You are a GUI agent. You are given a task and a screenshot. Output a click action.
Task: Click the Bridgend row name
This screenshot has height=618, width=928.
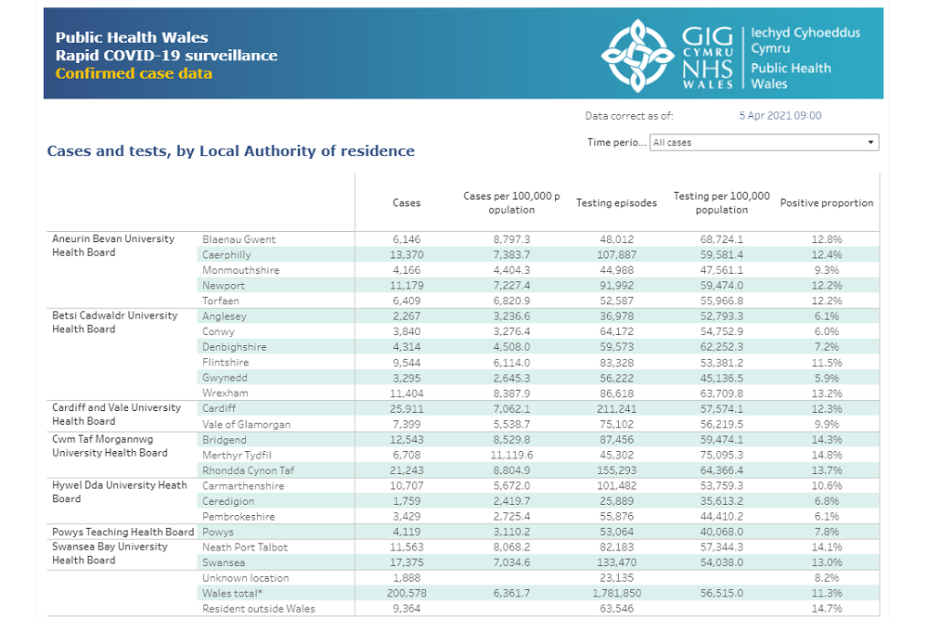click(225, 441)
